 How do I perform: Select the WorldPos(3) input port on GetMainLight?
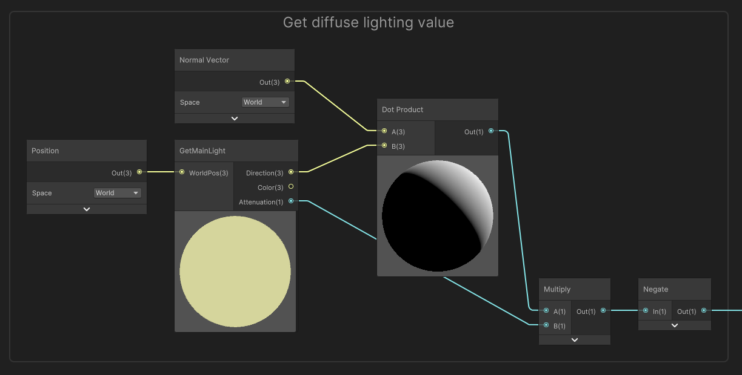click(182, 172)
